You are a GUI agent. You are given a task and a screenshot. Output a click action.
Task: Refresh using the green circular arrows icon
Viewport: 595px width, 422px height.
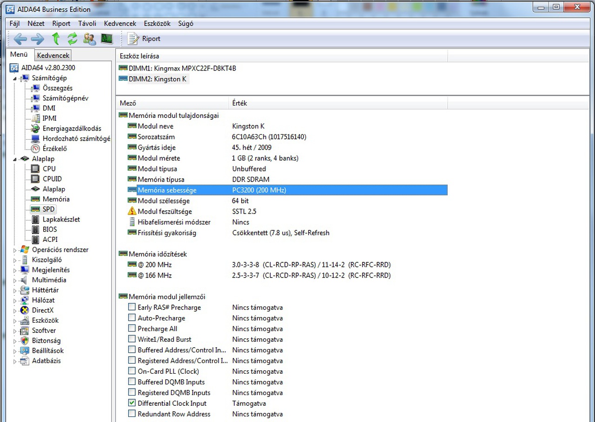[73, 39]
